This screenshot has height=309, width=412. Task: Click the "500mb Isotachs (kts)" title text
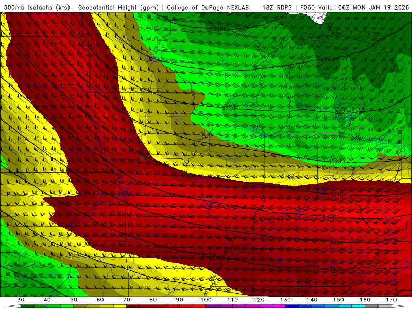click(x=37, y=7)
